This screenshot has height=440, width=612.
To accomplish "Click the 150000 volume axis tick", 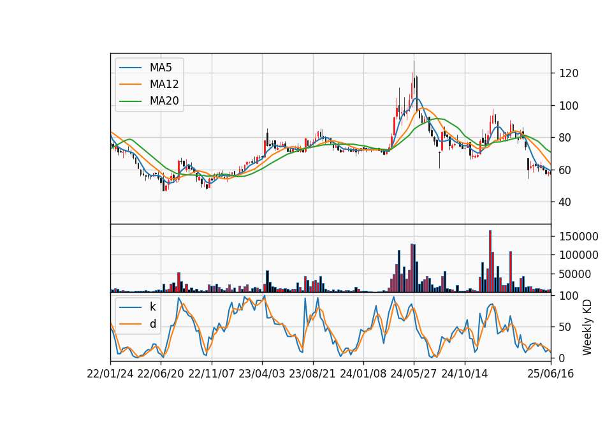I will 579,237.
